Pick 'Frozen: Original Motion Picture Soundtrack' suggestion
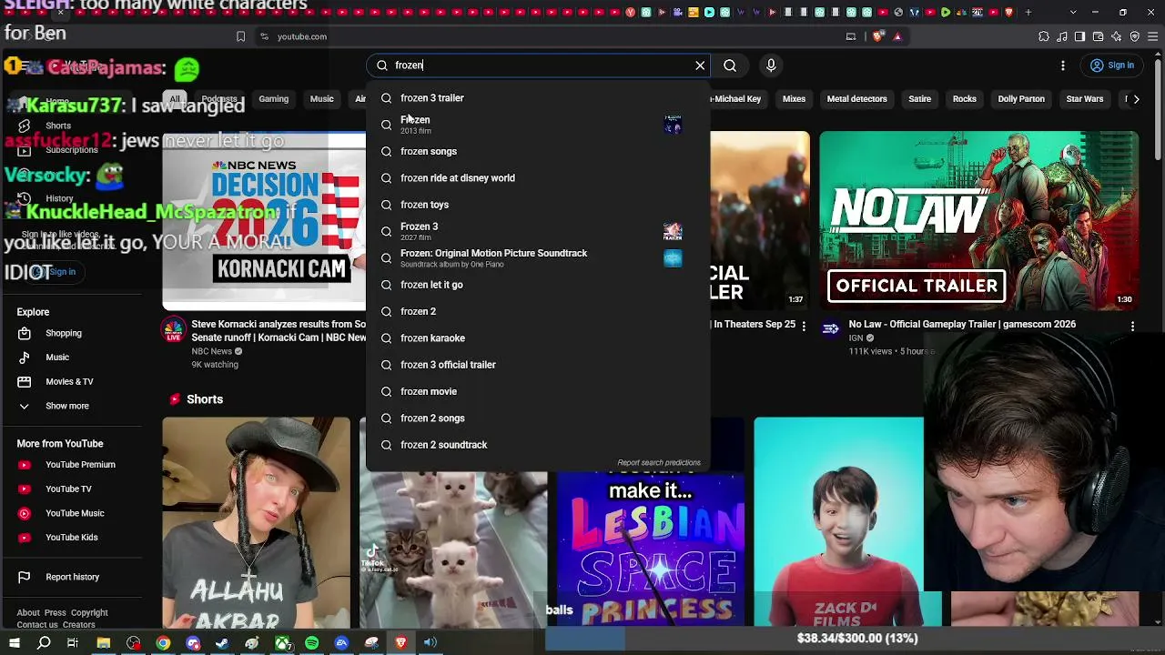Screen dimensions: 1165x655 537,258
